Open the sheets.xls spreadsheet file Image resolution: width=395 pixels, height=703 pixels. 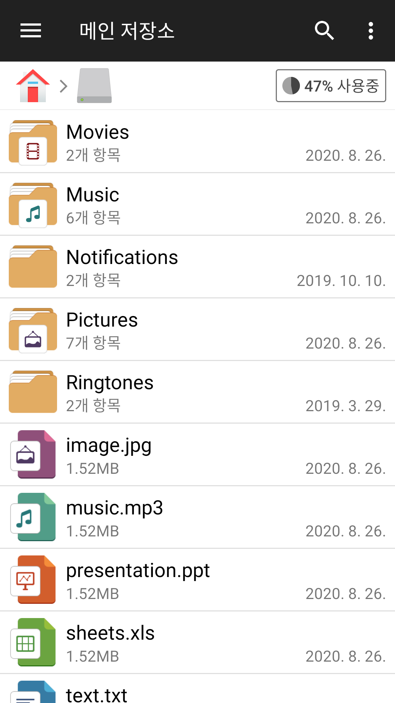(197, 643)
